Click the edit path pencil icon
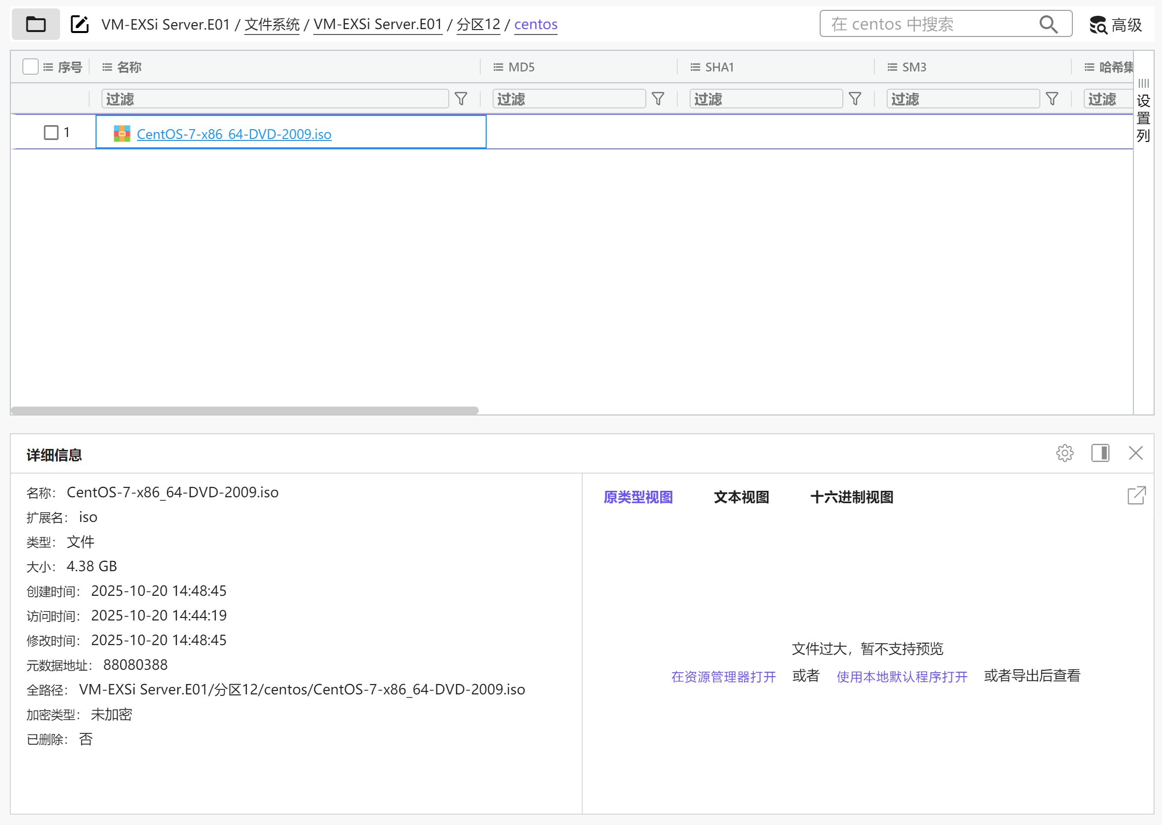1162x825 pixels. tap(80, 24)
